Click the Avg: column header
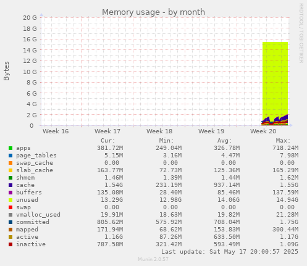 pos(225,141)
